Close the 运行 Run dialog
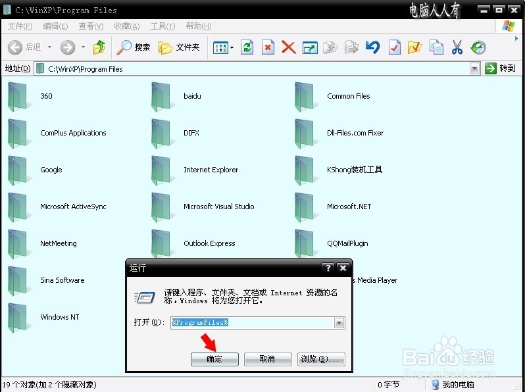This screenshot has width=525, height=392. point(343,268)
